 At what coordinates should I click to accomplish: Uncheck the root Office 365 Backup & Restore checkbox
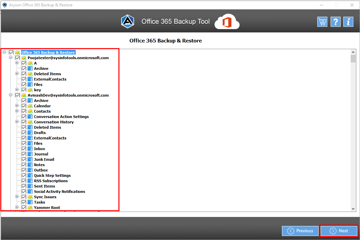coord(11,52)
